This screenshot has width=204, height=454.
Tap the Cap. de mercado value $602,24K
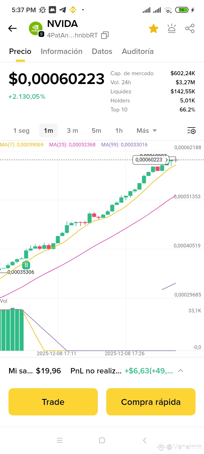pyautogui.click(x=183, y=73)
